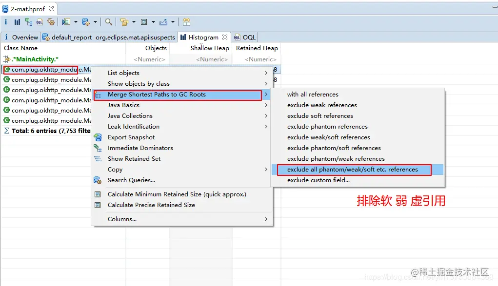Click the Export Snapshot menu icon

pyautogui.click(x=98, y=137)
